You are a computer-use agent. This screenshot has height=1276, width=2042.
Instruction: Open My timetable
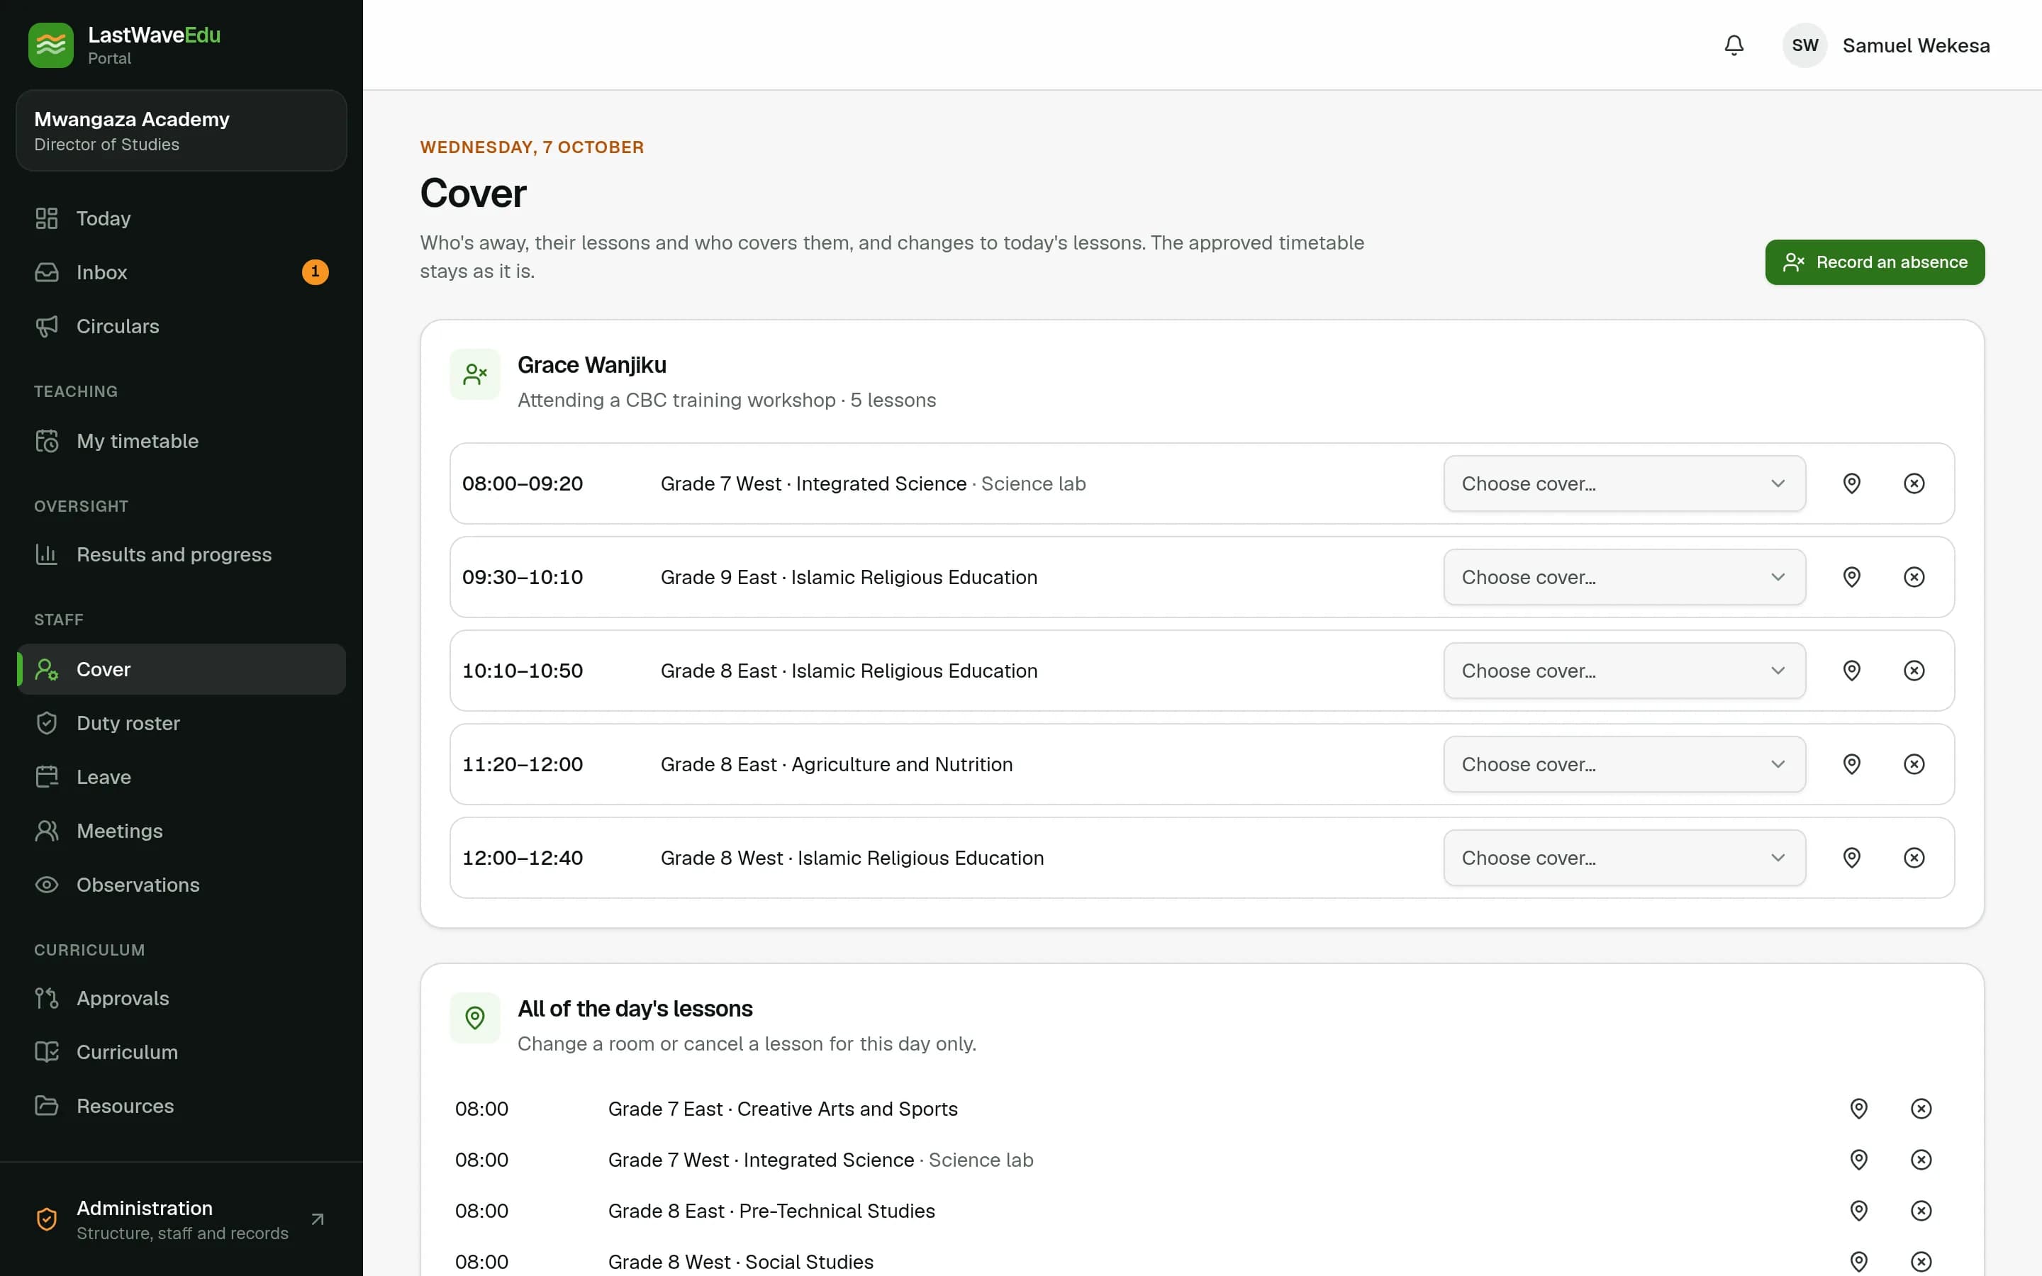point(182,442)
